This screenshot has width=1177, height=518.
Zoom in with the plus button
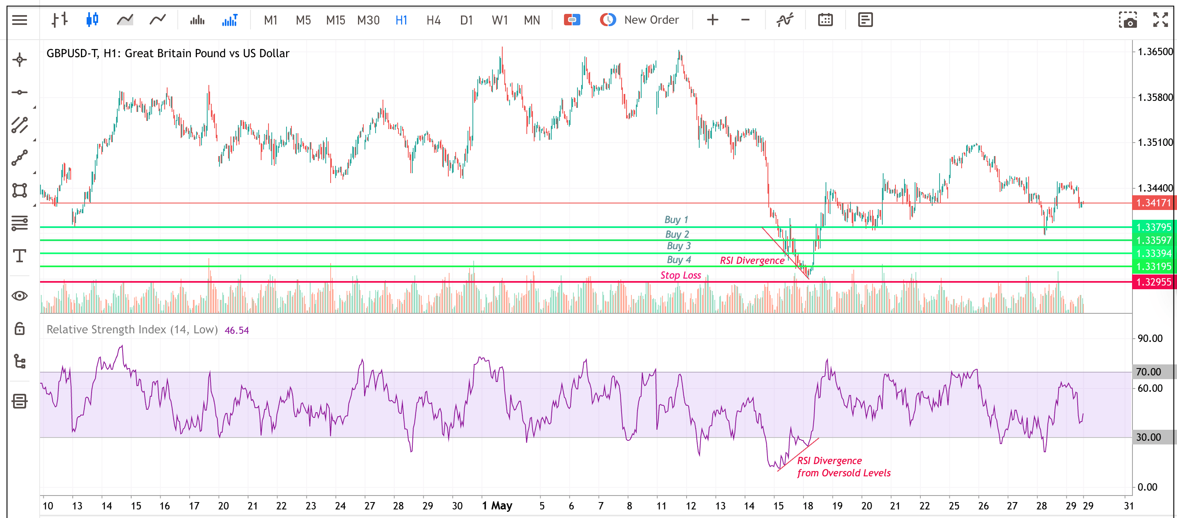tap(712, 20)
